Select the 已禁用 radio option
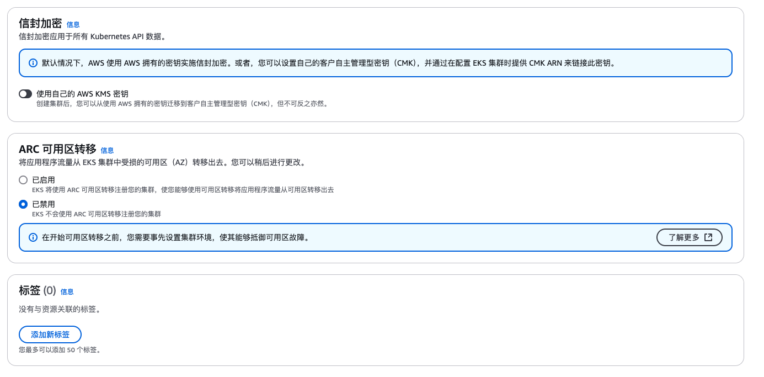Image resolution: width=764 pixels, height=377 pixels. point(23,204)
